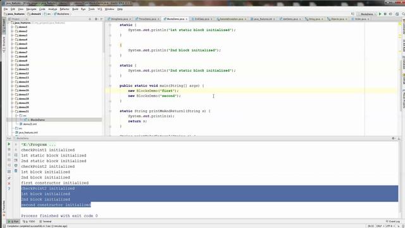Open the VCS menu
This screenshot has width=405, height=228.
coord(100,9)
